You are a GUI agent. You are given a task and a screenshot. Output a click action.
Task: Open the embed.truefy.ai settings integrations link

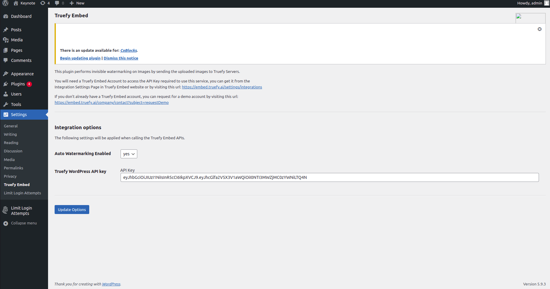[x=222, y=87]
